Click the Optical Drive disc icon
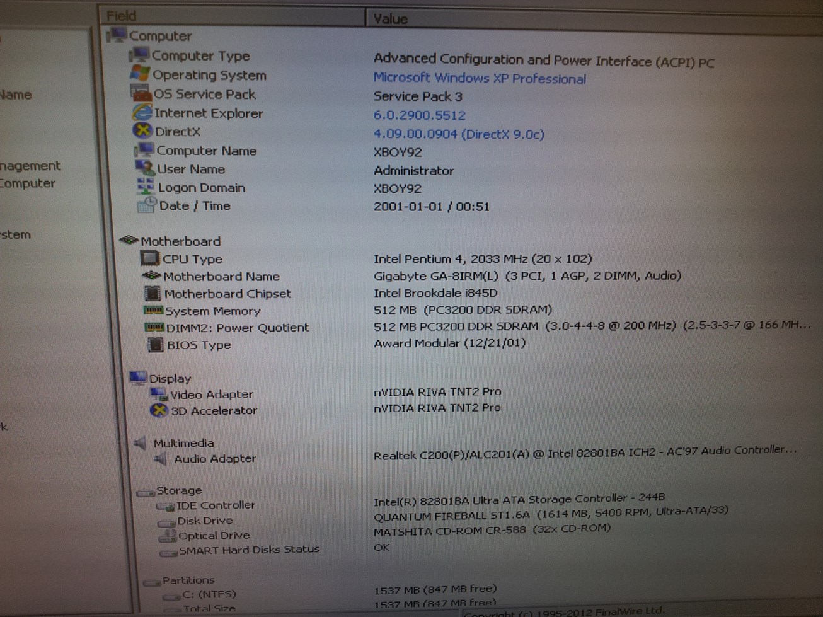823x617 pixels. coord(168,535)
